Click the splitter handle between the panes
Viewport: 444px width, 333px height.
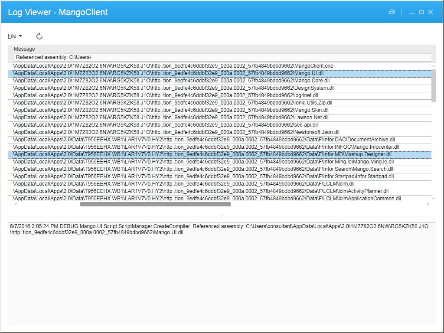tap(222, 216)
